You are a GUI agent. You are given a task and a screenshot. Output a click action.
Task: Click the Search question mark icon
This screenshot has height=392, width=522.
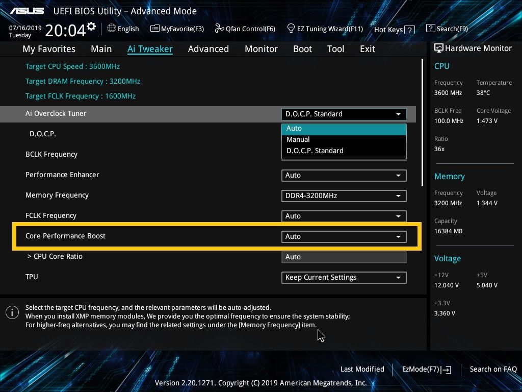click(x=430, y=29)
